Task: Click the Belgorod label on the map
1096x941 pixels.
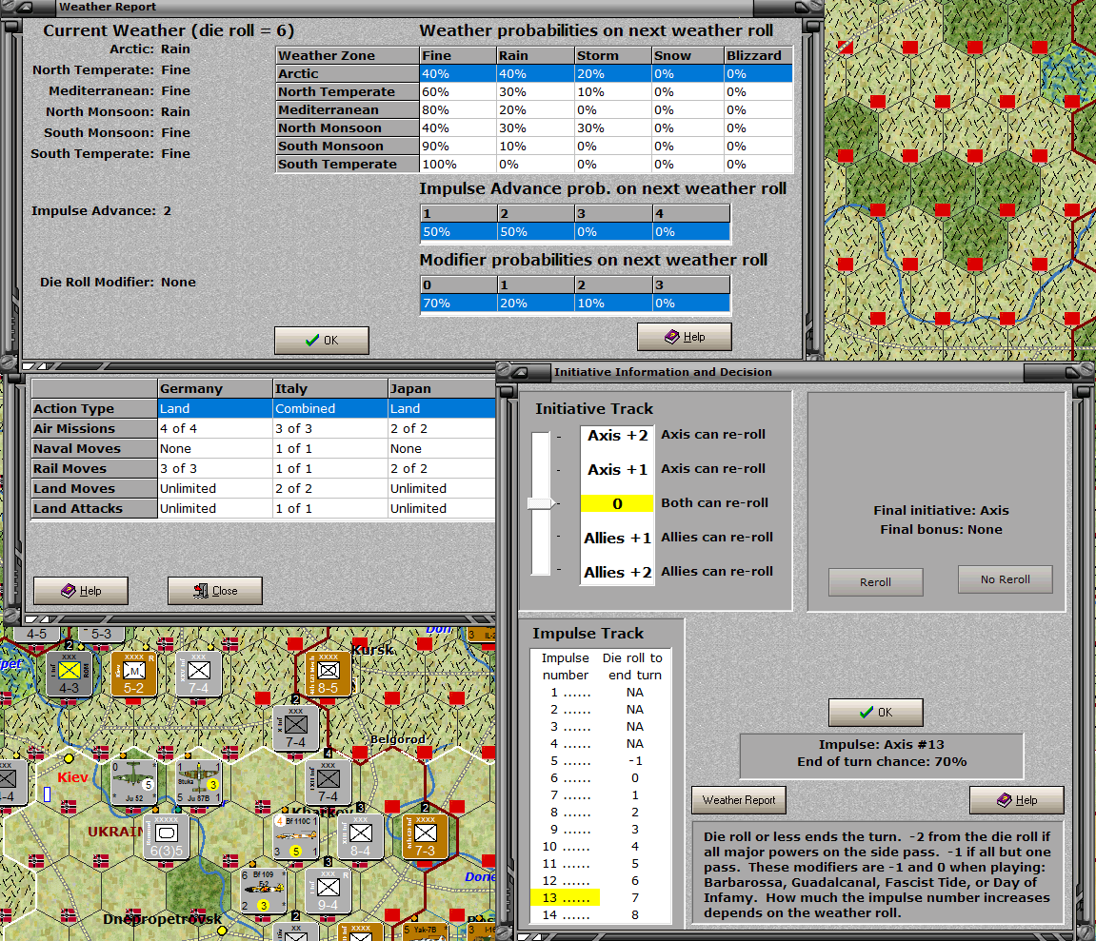Action: pyautogui.click(x=398, y=739)
